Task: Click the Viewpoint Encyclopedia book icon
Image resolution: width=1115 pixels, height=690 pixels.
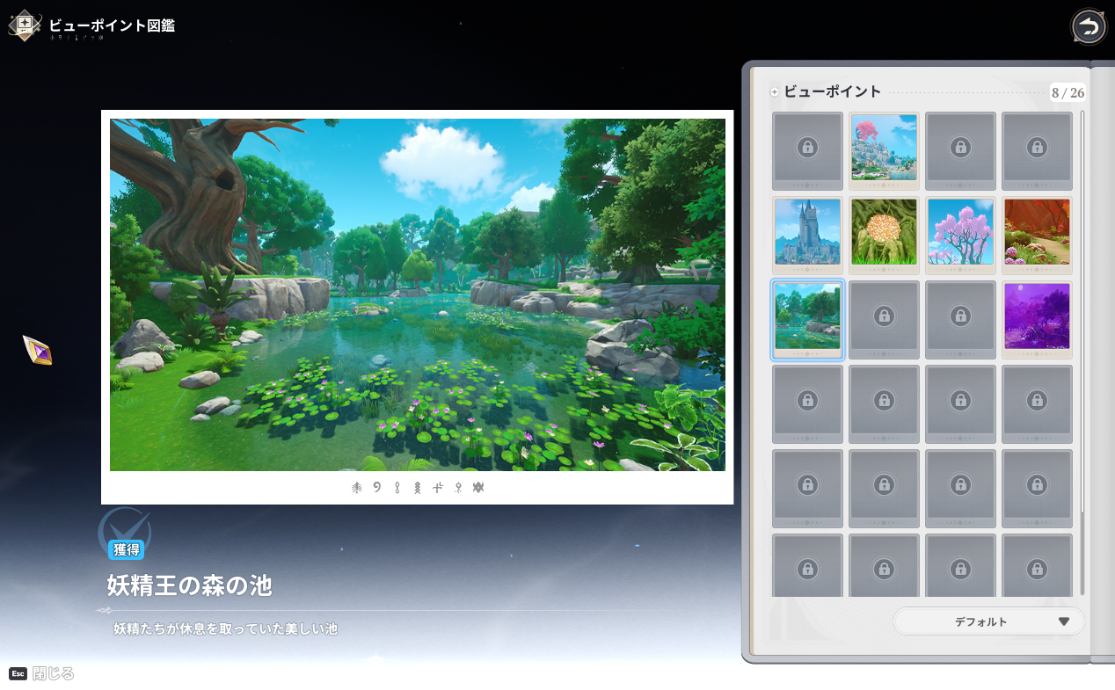Action: 24,25
